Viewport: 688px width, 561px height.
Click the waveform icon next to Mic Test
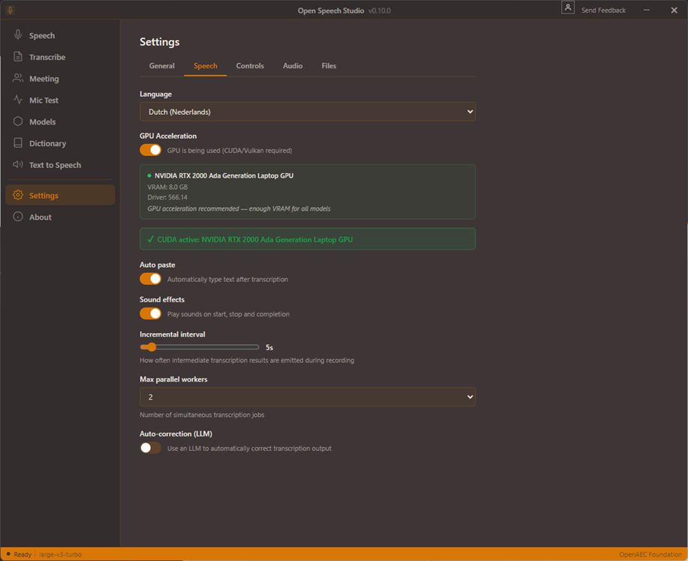click(18, 100)
